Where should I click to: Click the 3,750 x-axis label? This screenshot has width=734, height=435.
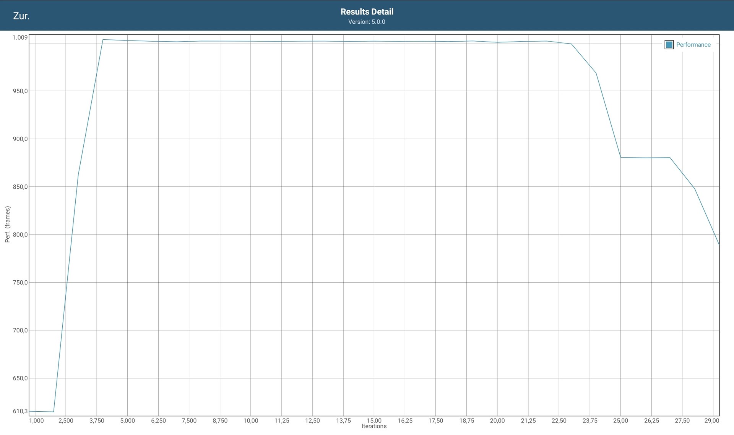tap(97, 420)
